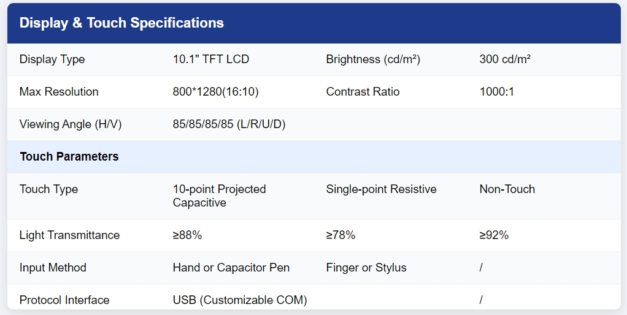Click the 10.1" TFT LCD value
627x315 pixels.
(210, 59)
